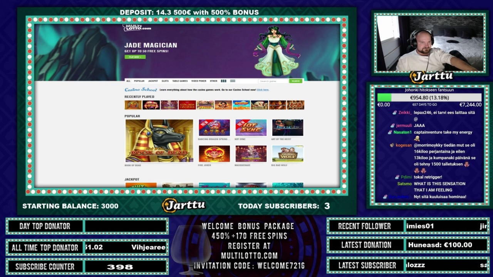Focus the Search game input field

pyautogui.click(x=273, y=81)
